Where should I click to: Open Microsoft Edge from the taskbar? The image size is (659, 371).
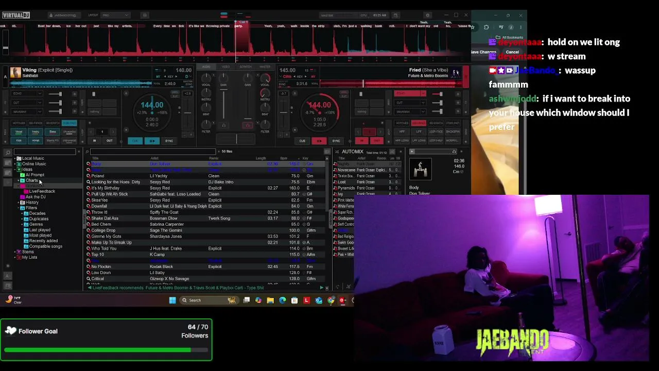coord(282,300)
